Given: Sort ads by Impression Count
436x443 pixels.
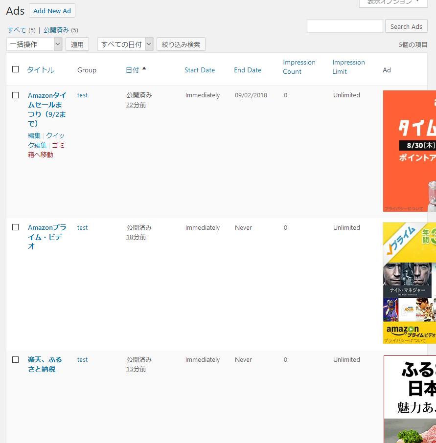Looking at the screenshot, I should coord(299,66).
